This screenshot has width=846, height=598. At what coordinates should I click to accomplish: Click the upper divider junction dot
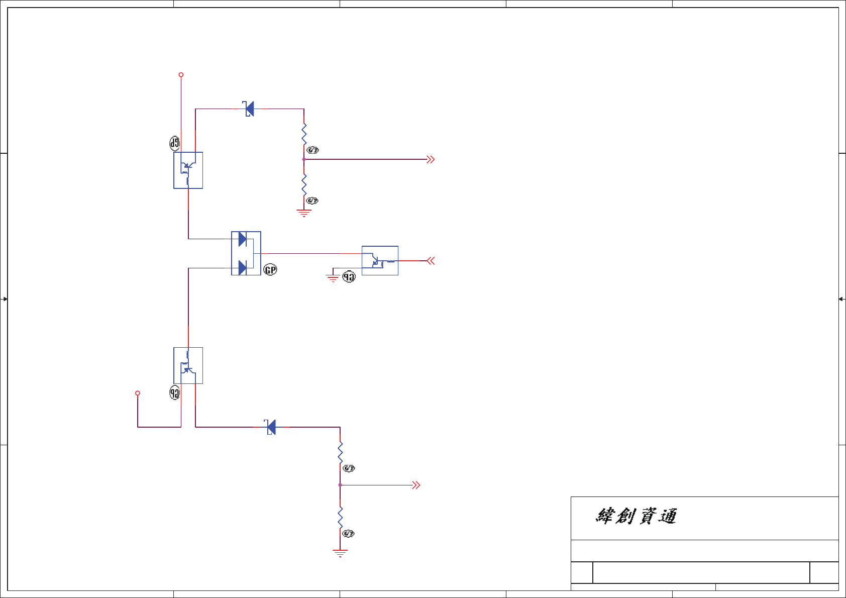(304, 159)
